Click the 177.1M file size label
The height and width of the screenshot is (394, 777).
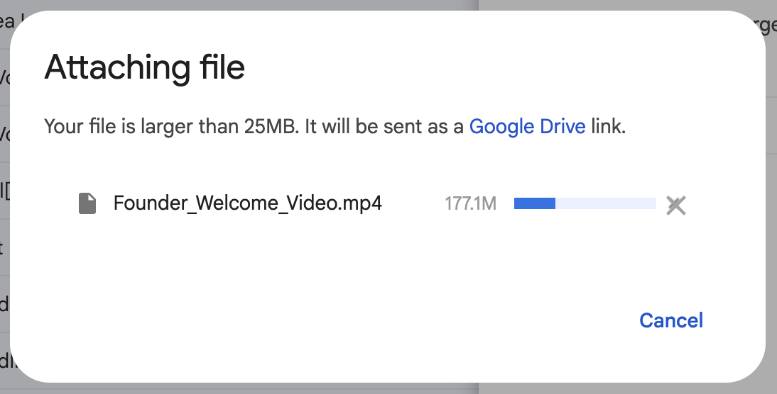coord(470,204)
